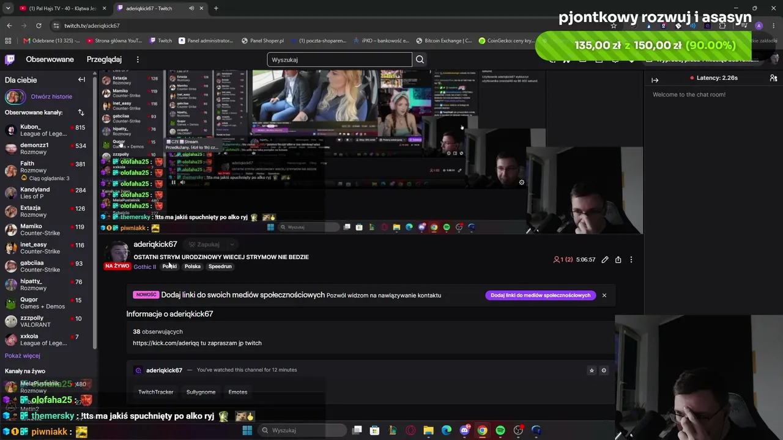This screenshot has height=440, width=783.
Task: Open File Explorer from the taskbar
Action: coord(429,430)
